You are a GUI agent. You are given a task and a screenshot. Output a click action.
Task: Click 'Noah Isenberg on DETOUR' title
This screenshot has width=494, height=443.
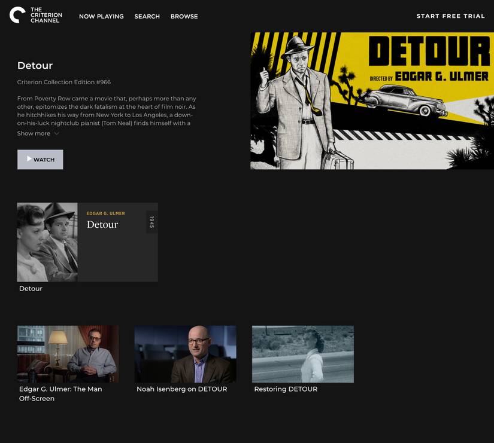[182, 389]
